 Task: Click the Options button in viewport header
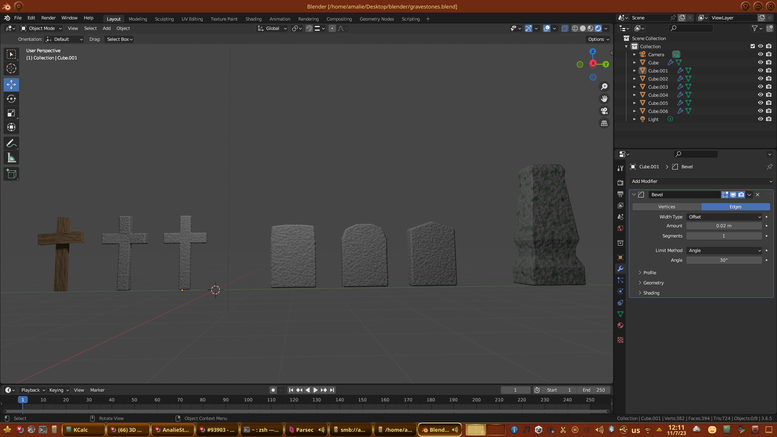(x=599, y=39)
